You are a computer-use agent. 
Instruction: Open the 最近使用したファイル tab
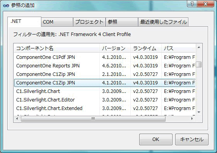tap(163, 22)
